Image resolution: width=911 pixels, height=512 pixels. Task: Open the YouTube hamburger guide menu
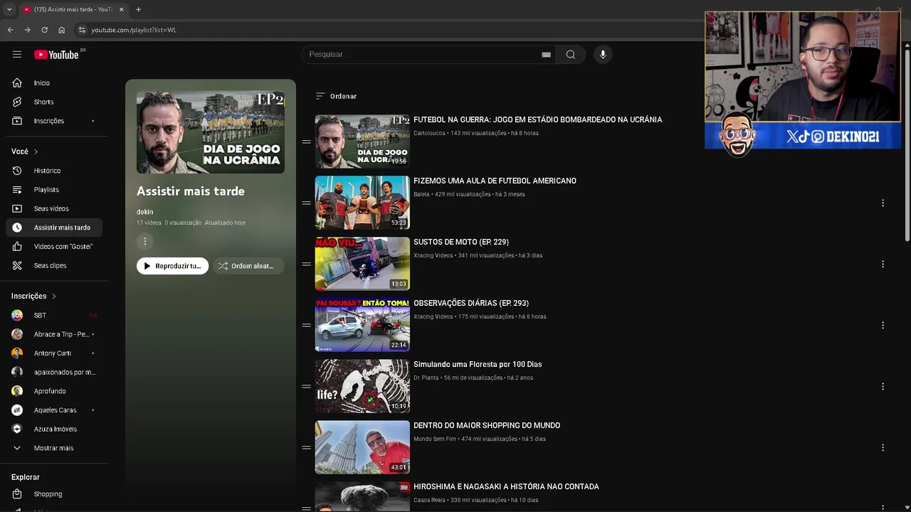click(x=17, y=55)
